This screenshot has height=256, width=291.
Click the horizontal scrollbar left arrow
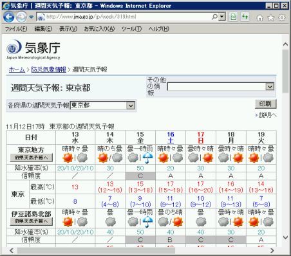pos(12,250)
